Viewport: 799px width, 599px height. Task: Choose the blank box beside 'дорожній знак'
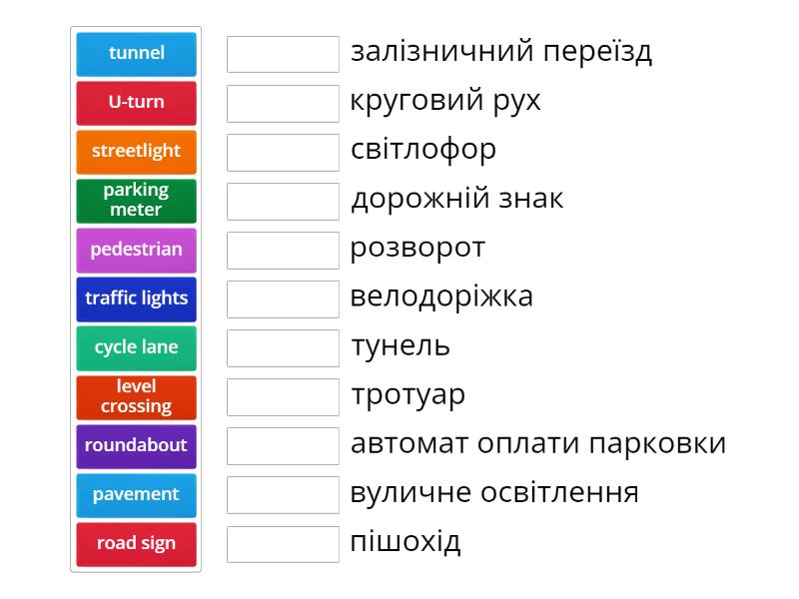point(283,201)
